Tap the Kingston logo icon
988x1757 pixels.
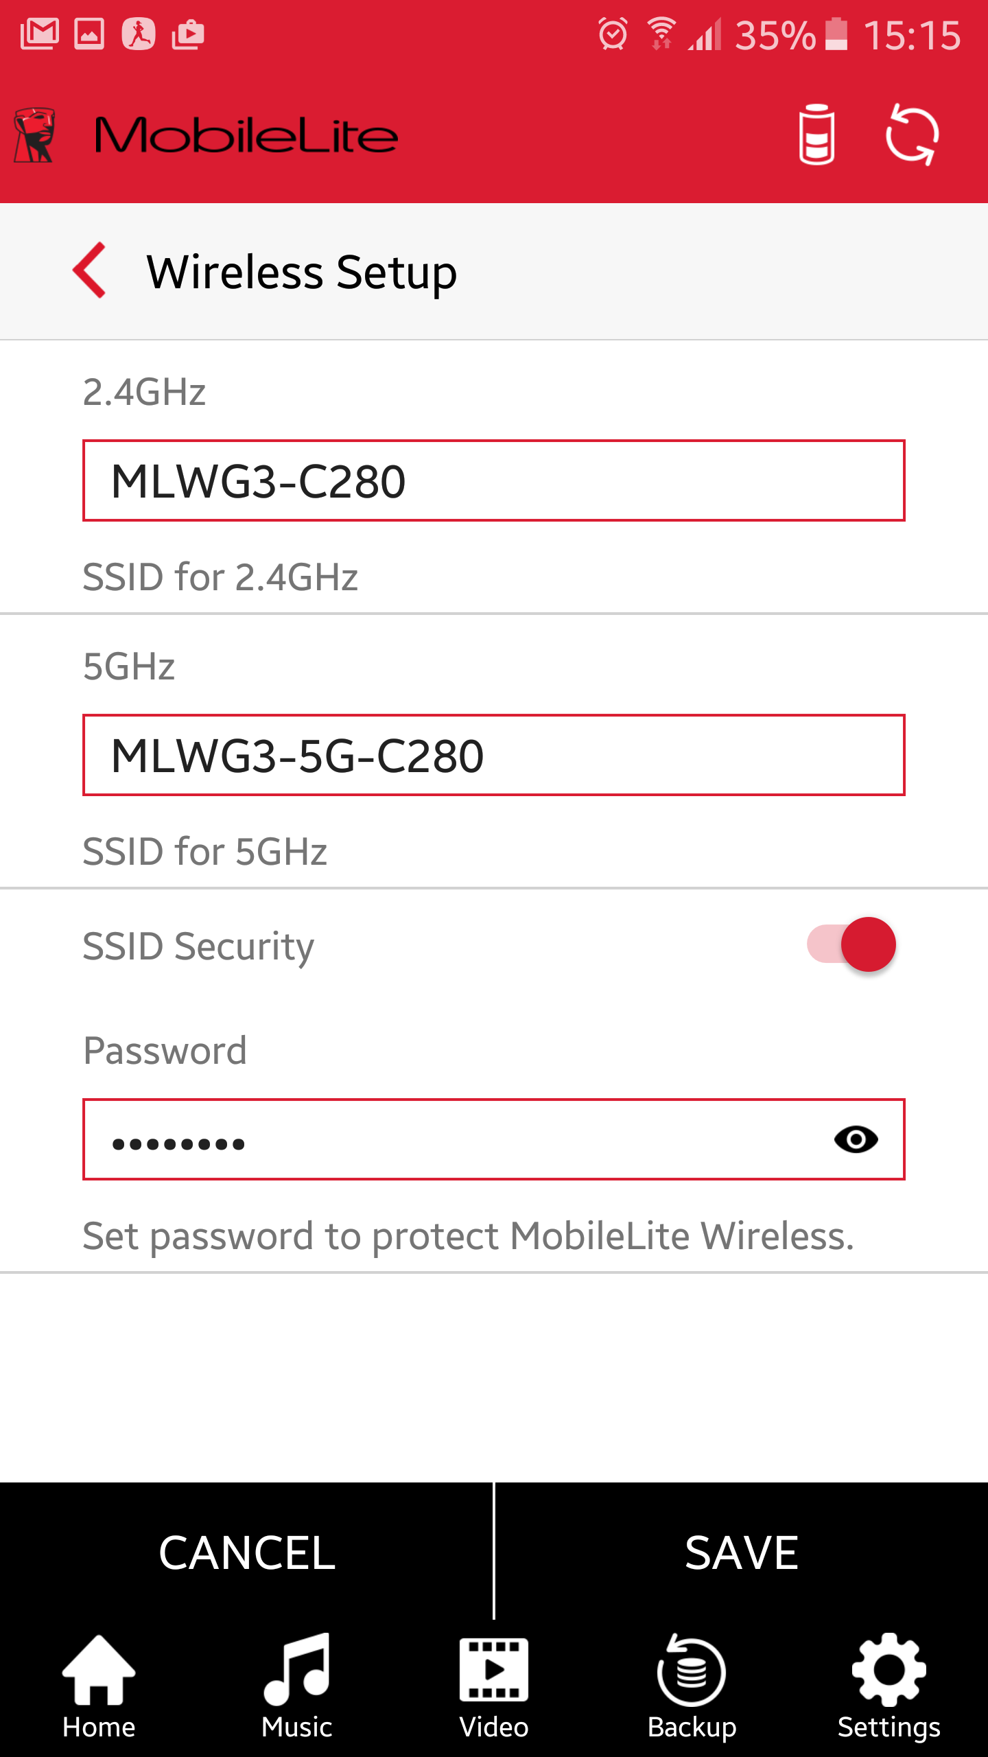34,135
